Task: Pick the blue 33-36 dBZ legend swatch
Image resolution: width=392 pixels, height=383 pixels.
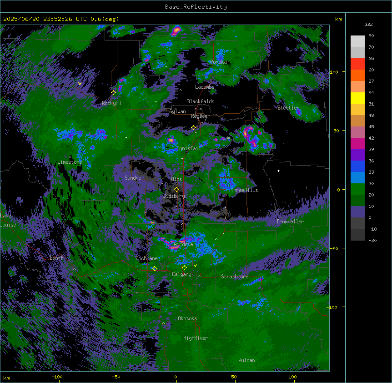Action: point(357,166)
